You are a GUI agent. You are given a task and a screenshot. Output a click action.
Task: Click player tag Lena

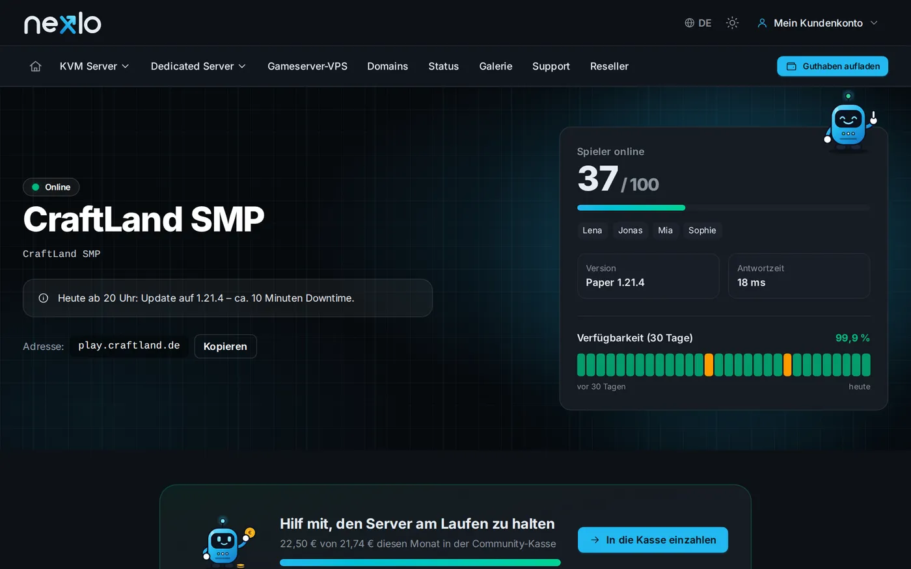point(592,230)
